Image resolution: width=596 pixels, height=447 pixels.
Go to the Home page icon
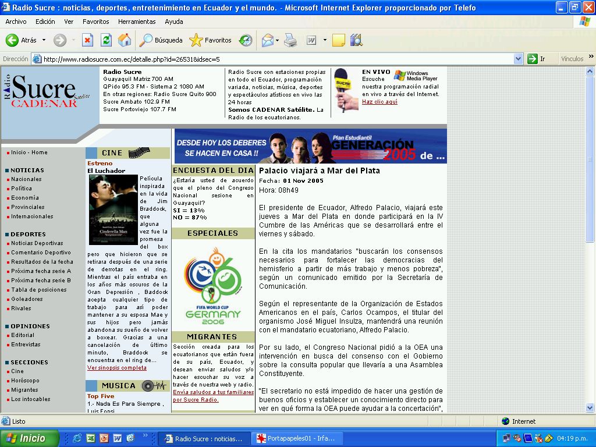(125, 40)
